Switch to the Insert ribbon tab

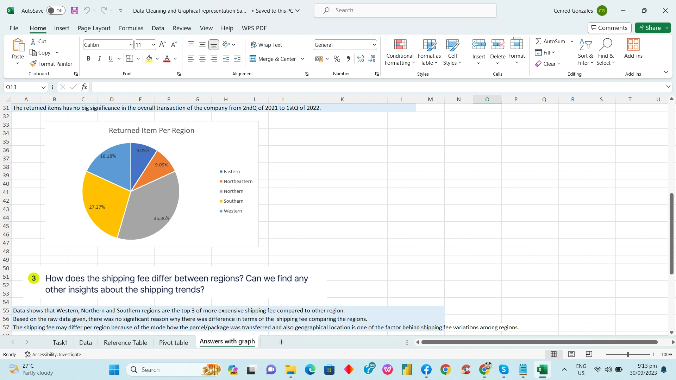[x=62, y=28]
